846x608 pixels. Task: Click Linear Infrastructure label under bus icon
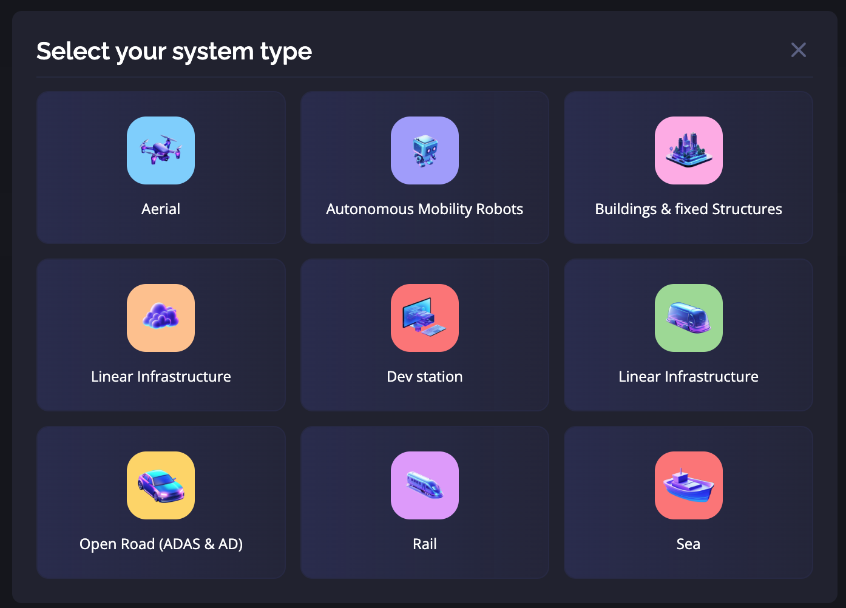(689, 376)
